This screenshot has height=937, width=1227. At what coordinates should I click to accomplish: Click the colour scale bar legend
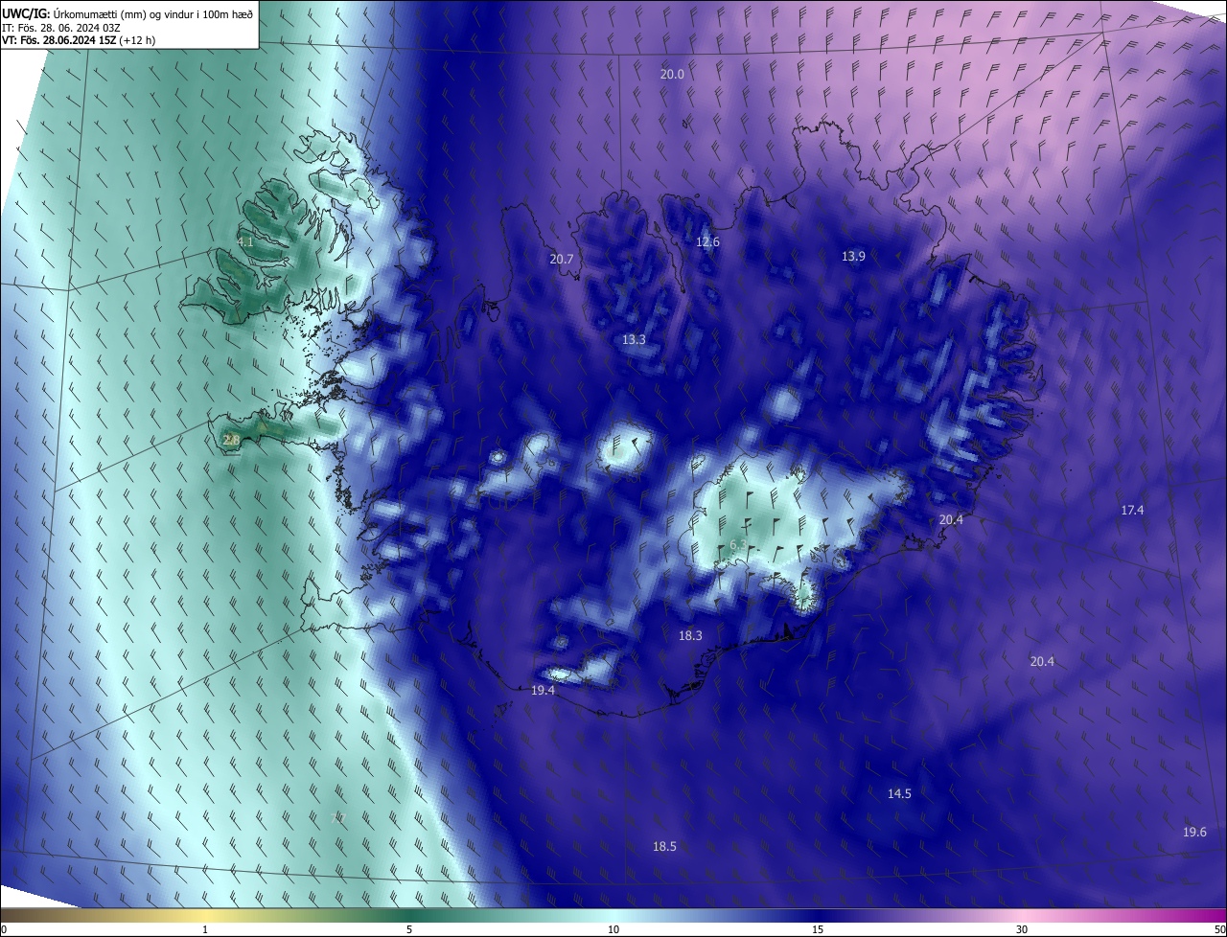coord(613,915)
